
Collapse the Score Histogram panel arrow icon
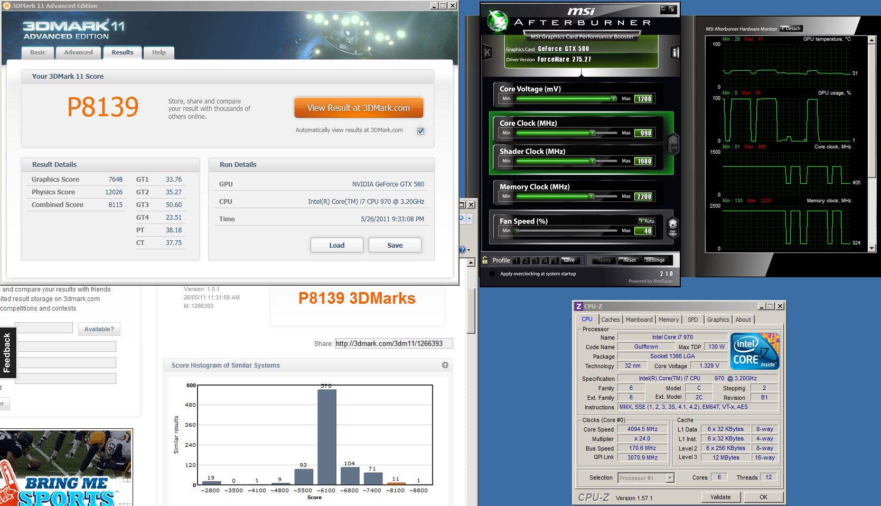coord(445,365)
